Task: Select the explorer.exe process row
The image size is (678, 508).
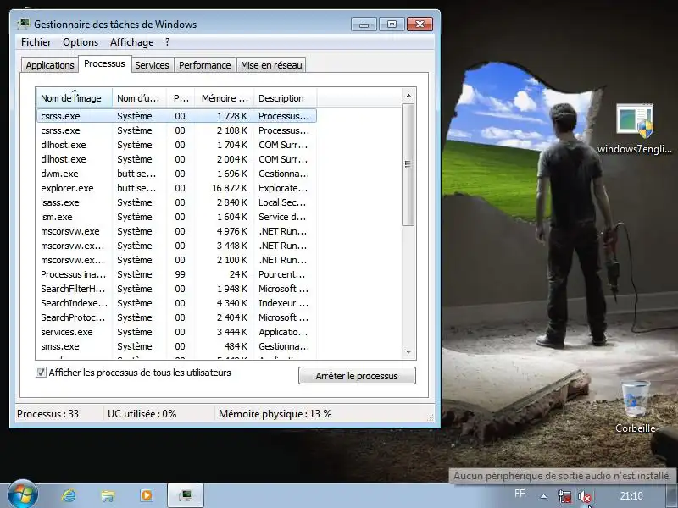Action: (176, 188)
